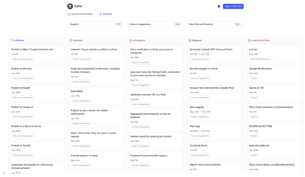The image size is (305, 177).
Task: Expand the Suggestion Boards dropdown
Action: [82, 14]
